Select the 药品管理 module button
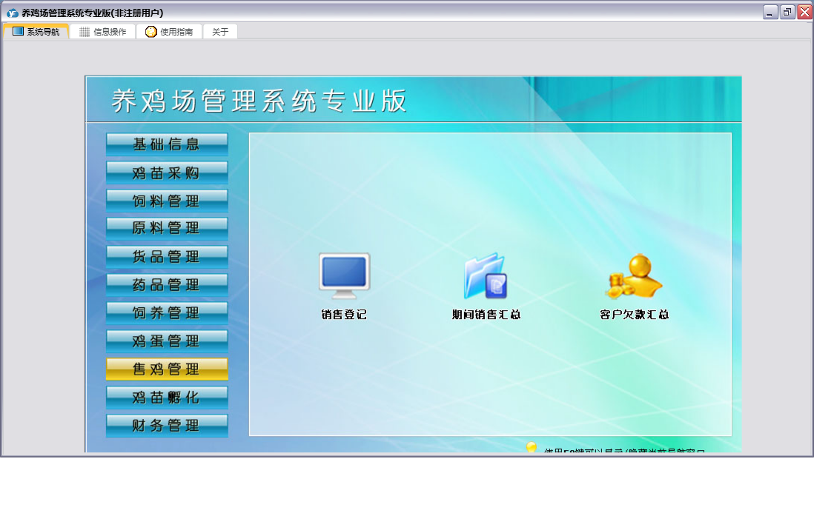Screen dimensions: 814x530 click(x=167, y=285)
